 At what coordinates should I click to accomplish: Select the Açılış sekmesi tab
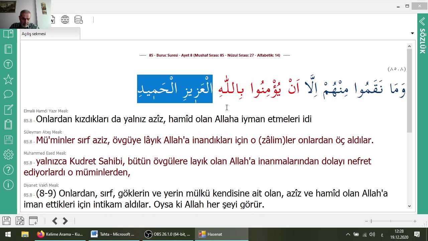click(x=50, y=34)
